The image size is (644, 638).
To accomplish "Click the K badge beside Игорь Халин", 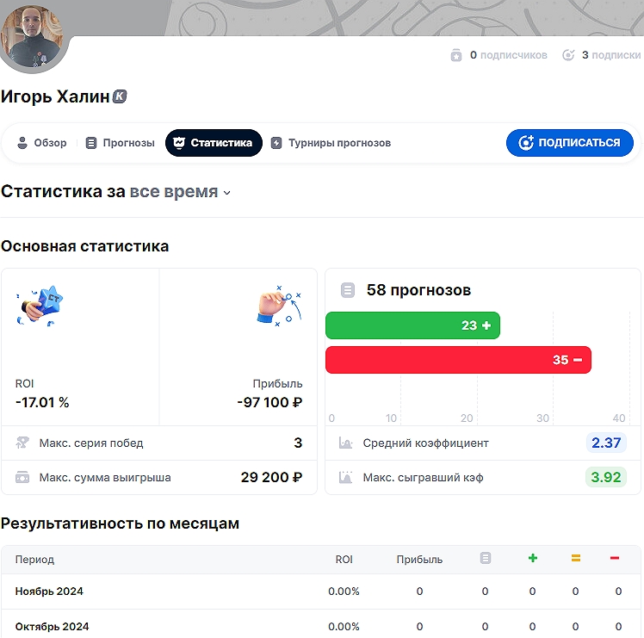I will pos(120,96).
